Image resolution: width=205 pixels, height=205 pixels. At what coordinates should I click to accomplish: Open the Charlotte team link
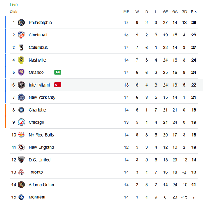pos(37,110)
